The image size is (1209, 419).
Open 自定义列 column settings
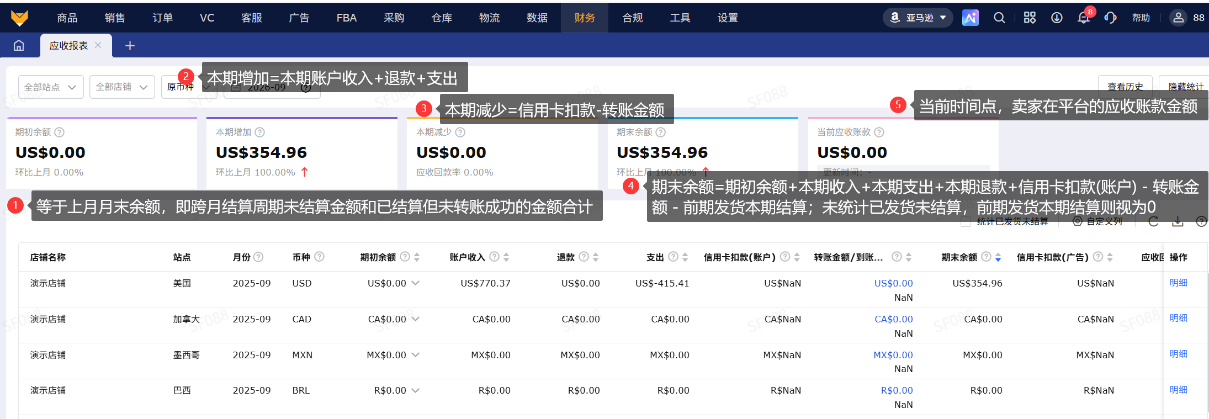[1098, 221]
